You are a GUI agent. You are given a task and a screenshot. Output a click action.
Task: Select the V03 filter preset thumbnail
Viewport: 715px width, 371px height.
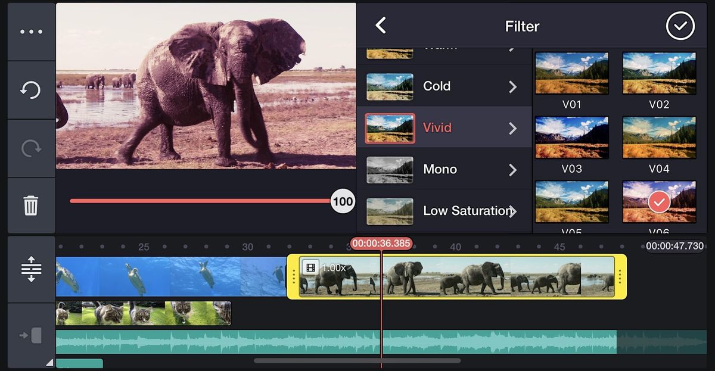pos(571,137)
